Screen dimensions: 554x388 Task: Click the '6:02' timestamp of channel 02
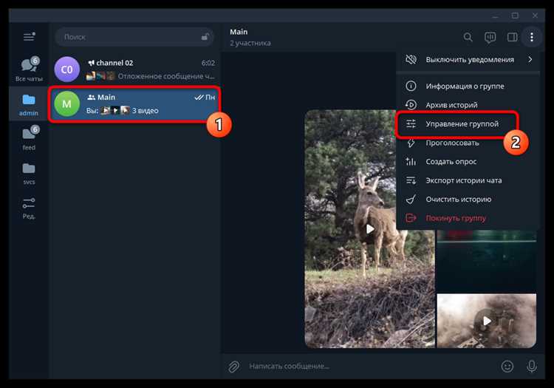pyautogui.click(x=208, y=63)
